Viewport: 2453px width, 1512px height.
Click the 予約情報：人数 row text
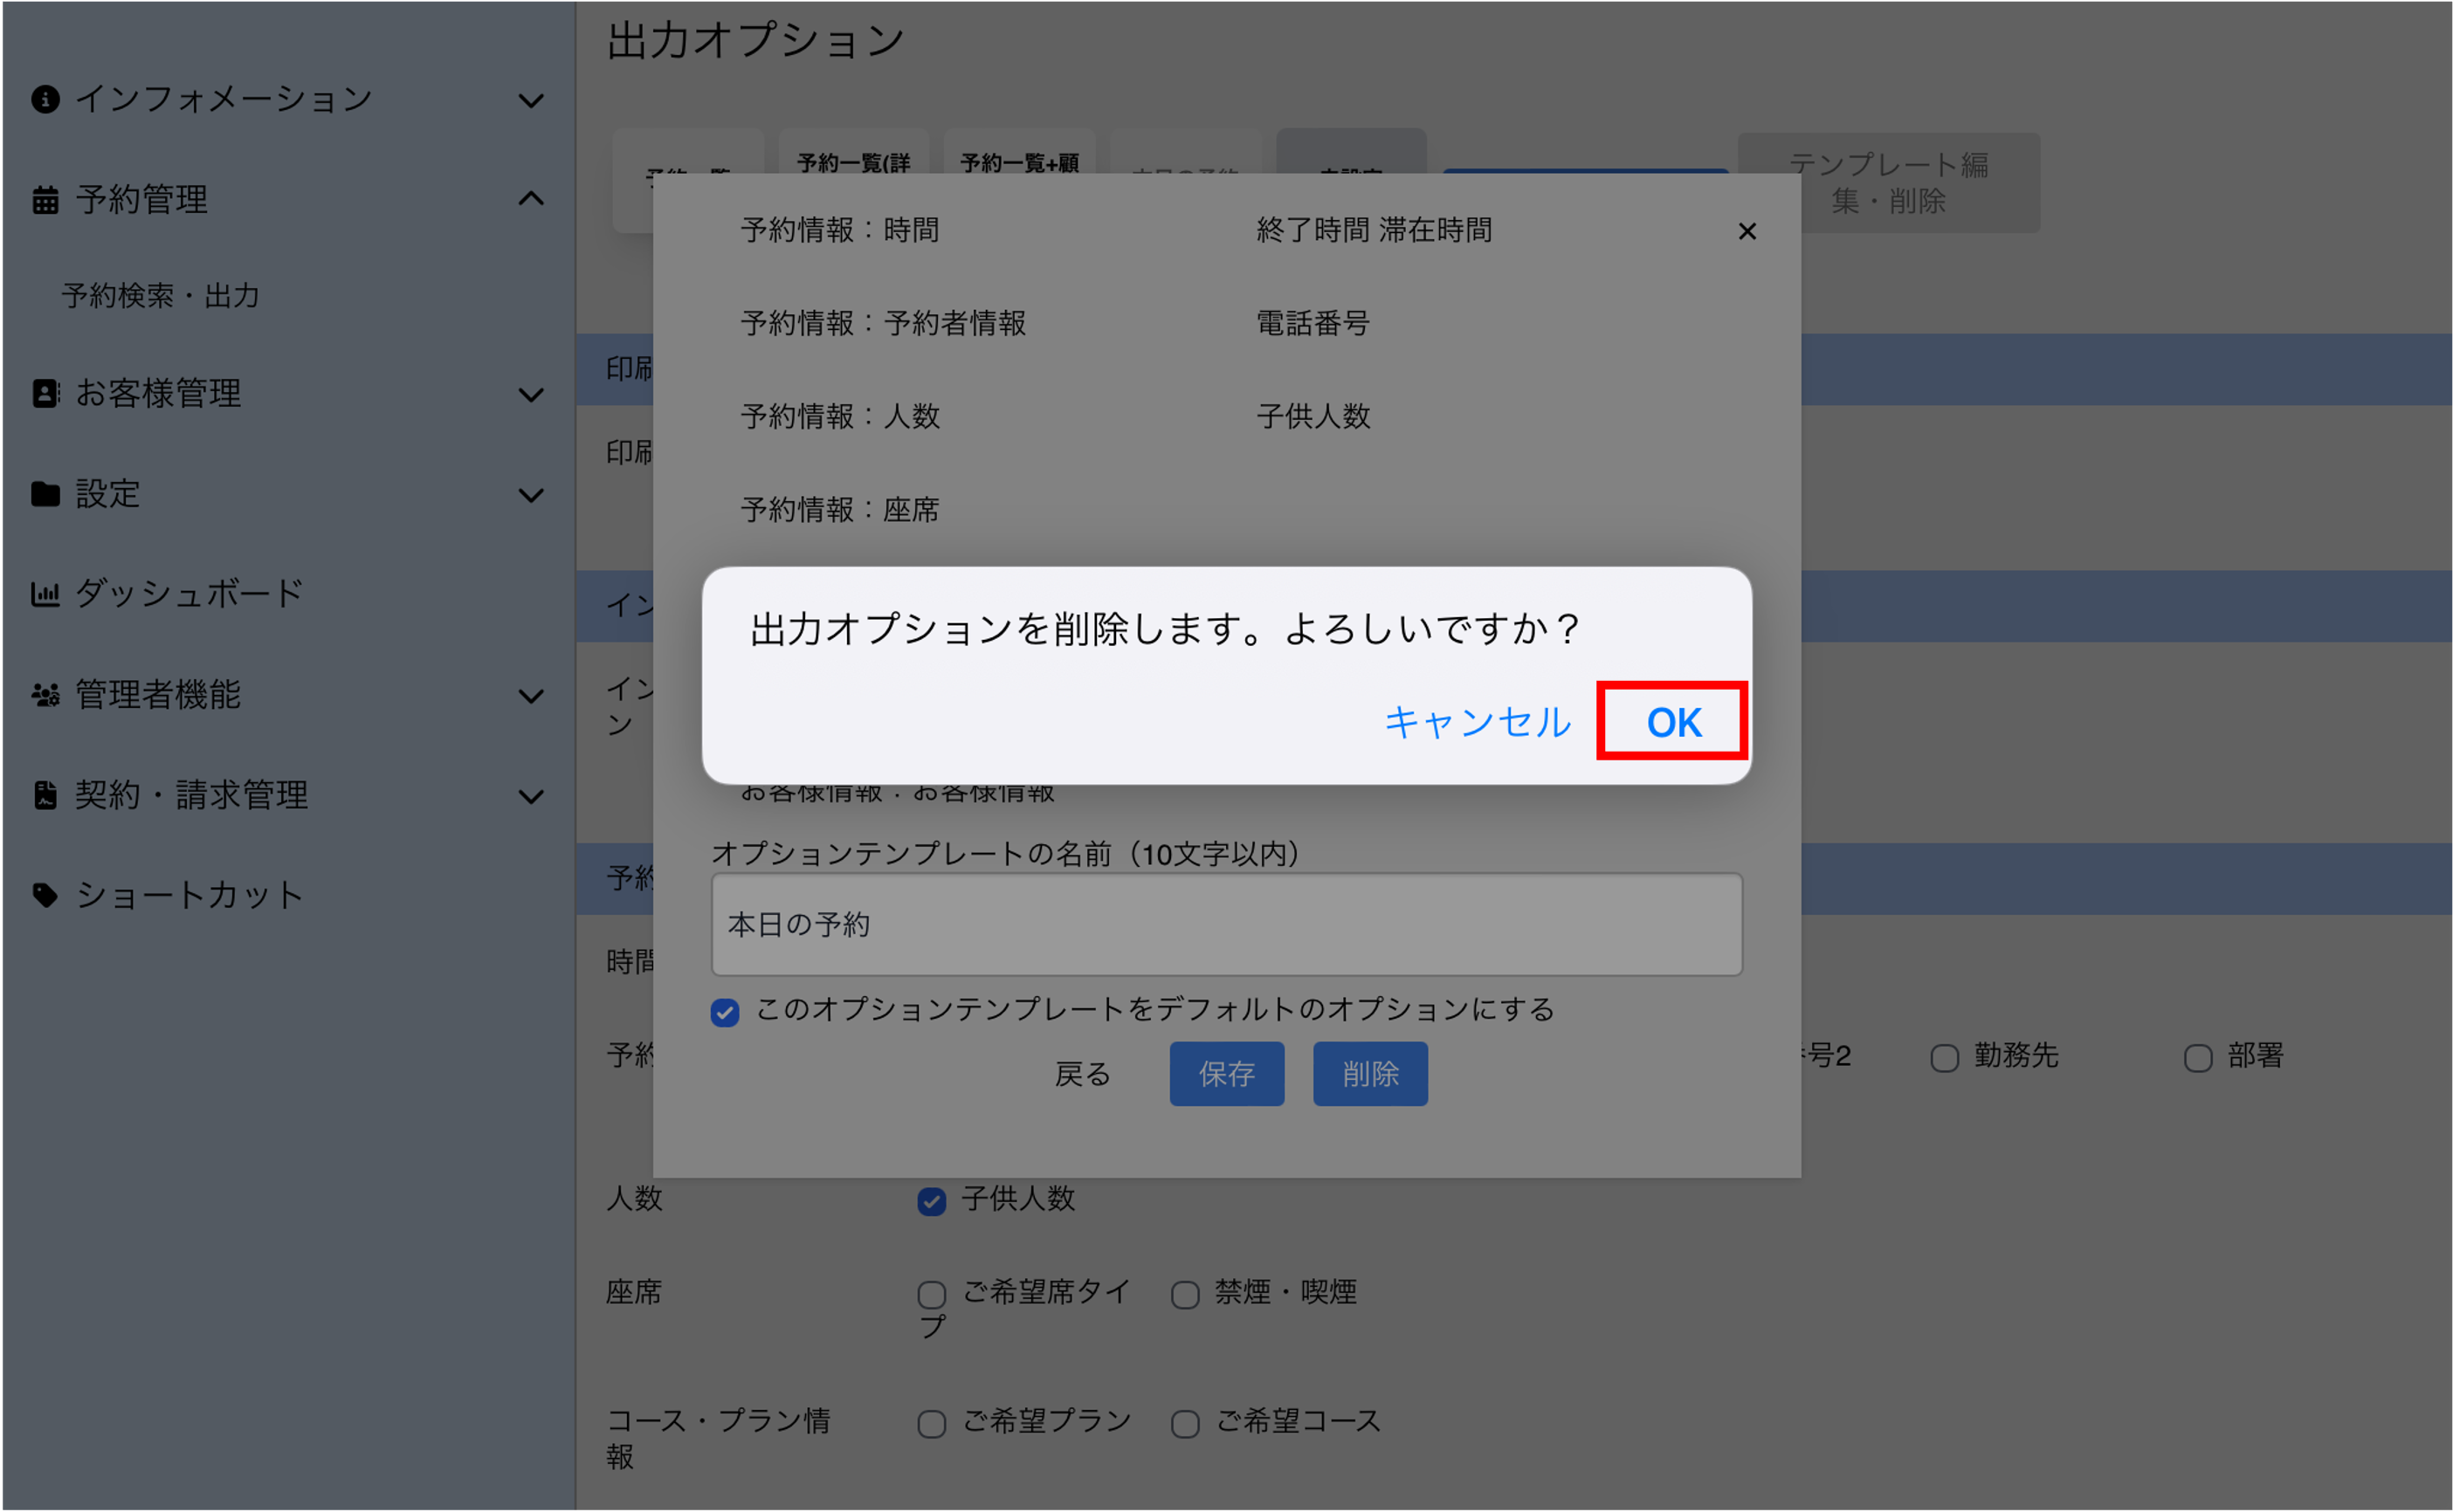(x=840, y=416)
